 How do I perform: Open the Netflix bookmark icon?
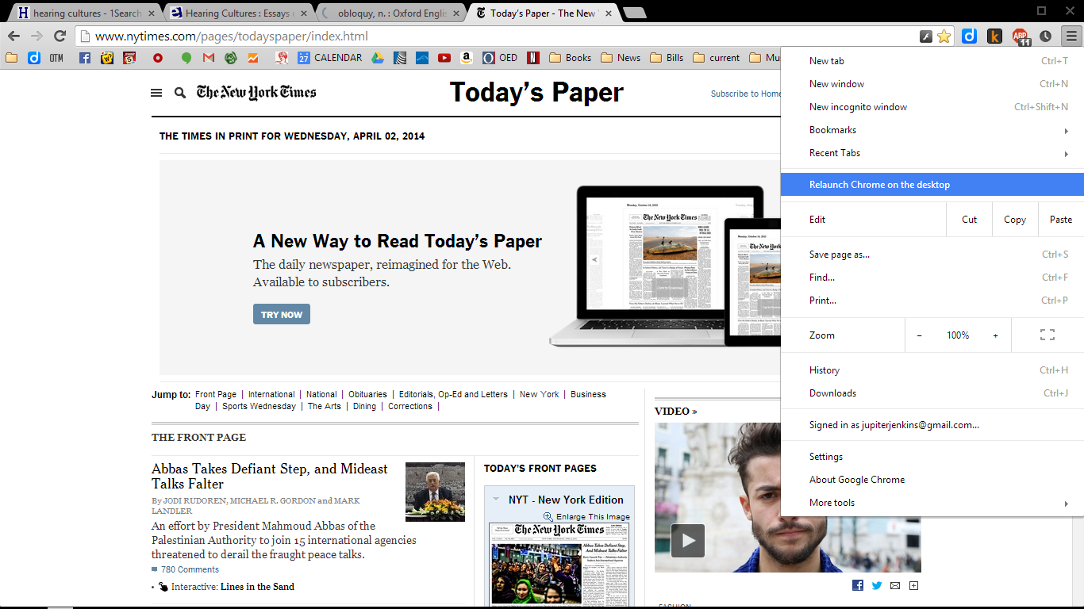point(534,58)
